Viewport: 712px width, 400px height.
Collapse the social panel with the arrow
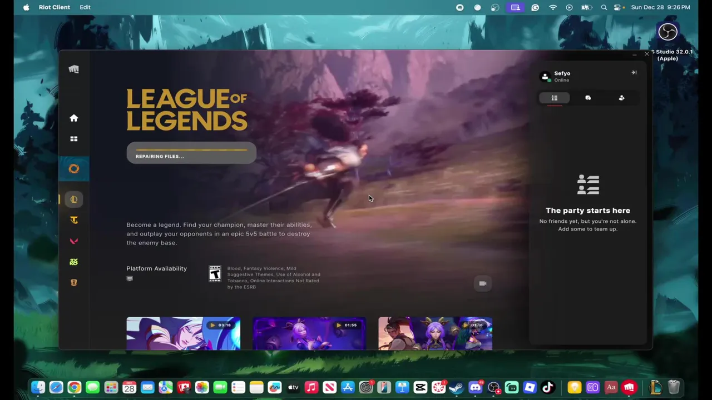click(634, 73)
